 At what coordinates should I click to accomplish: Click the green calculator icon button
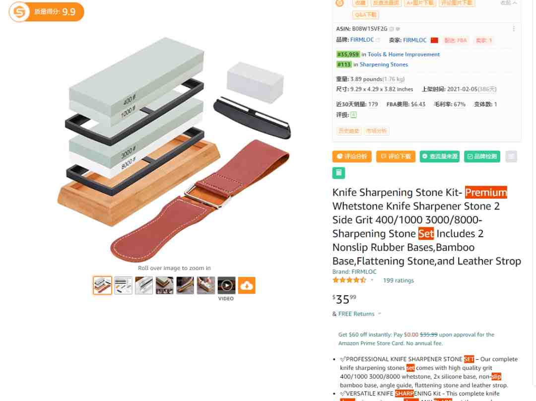338,173
